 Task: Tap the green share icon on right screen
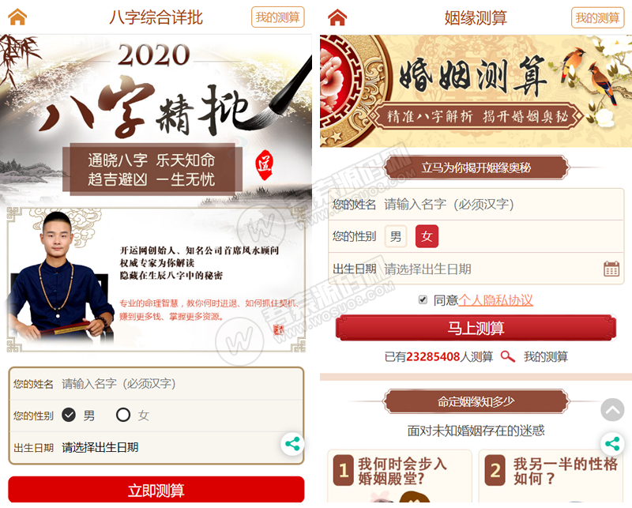tap(612, 444)
